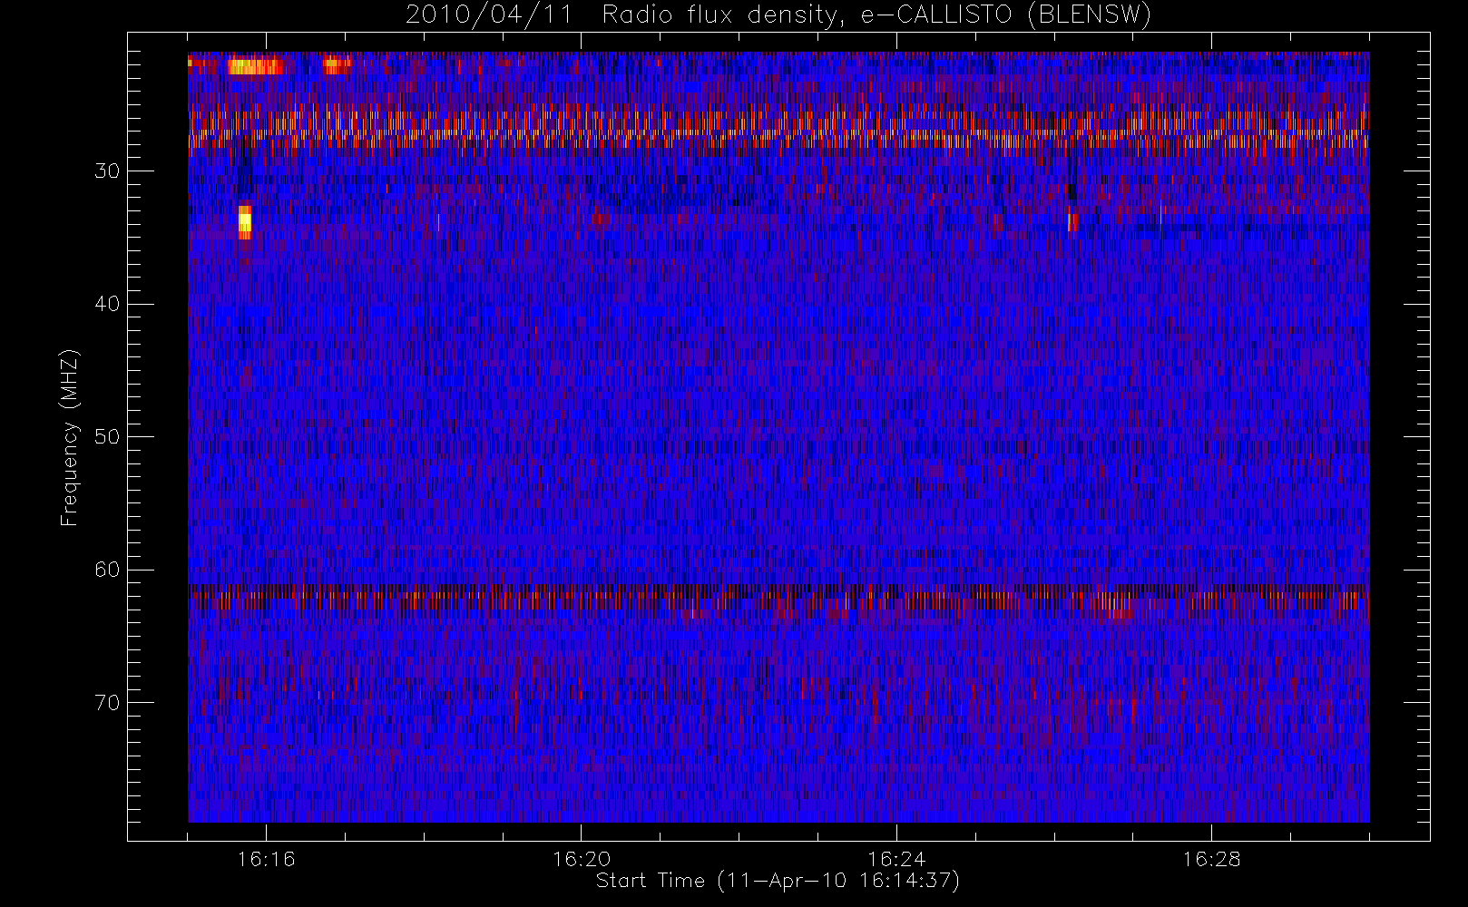This screenshot has width=1468, height=907.
Task: Click the 40 MHz frequency tick label
Action: click(107, 304)
